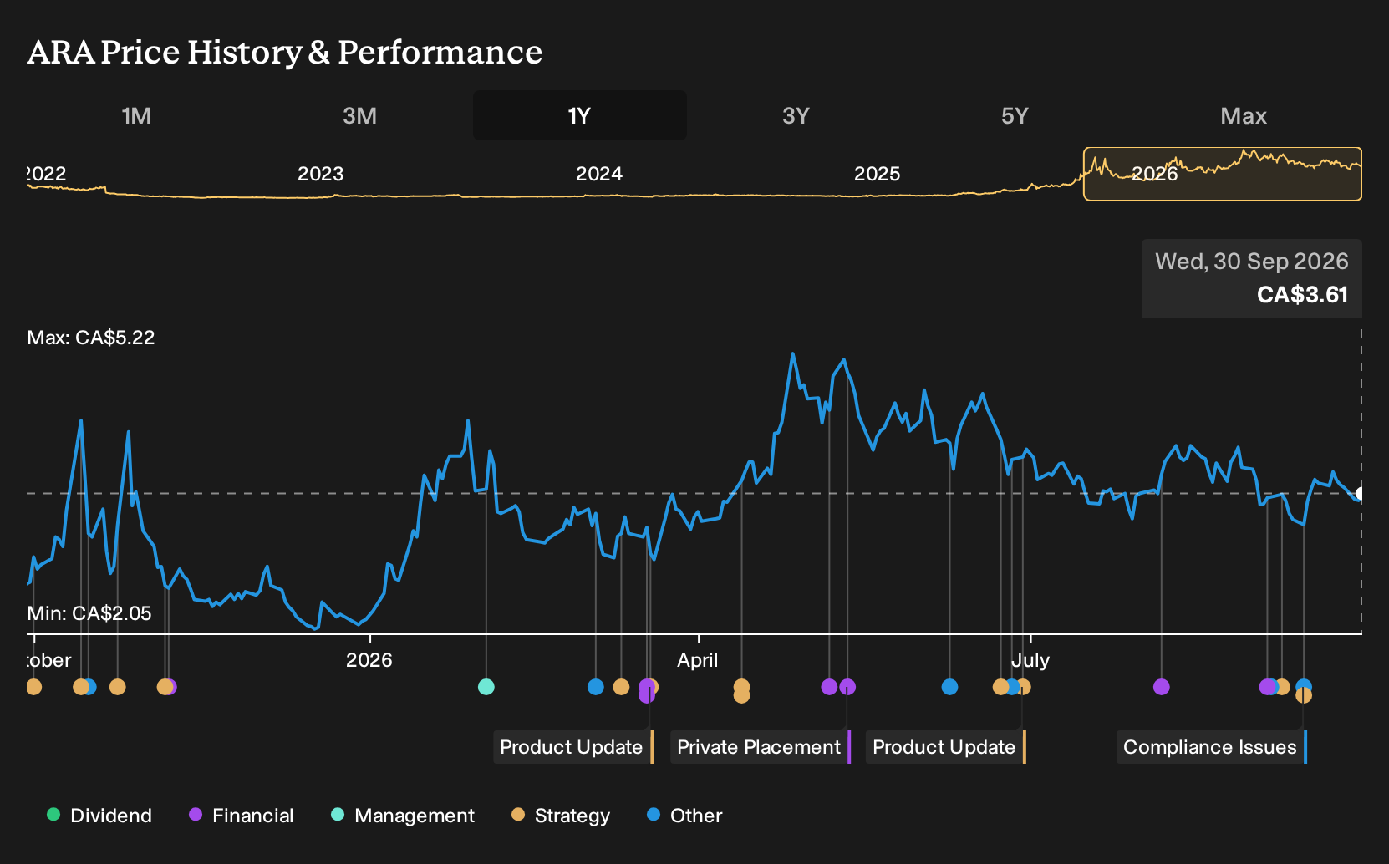The height and width of the screenshot is (864, 1389).
Task: Toggle the Management legend filter
Action: (x=403, y=816)
